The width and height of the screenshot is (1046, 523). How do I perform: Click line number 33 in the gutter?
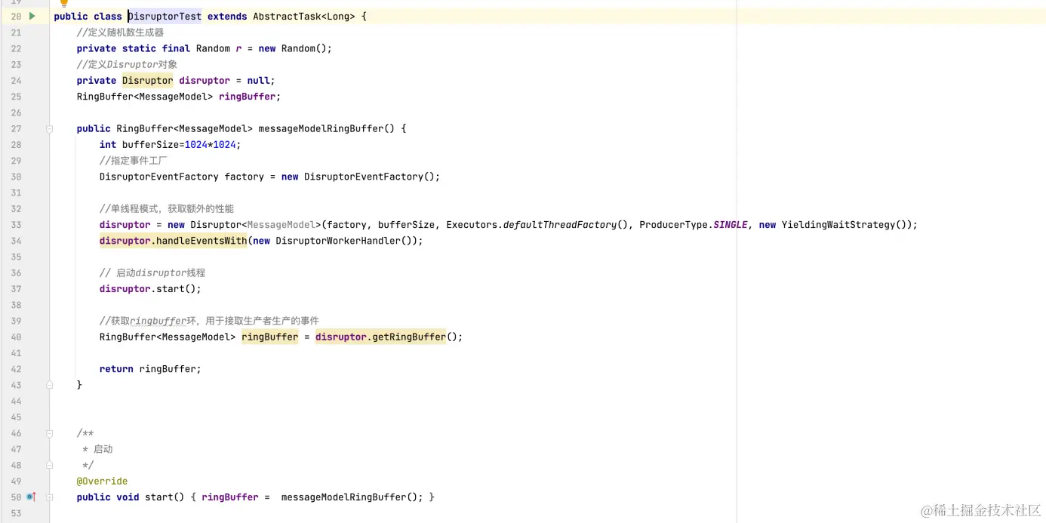[x=16, y=225]
